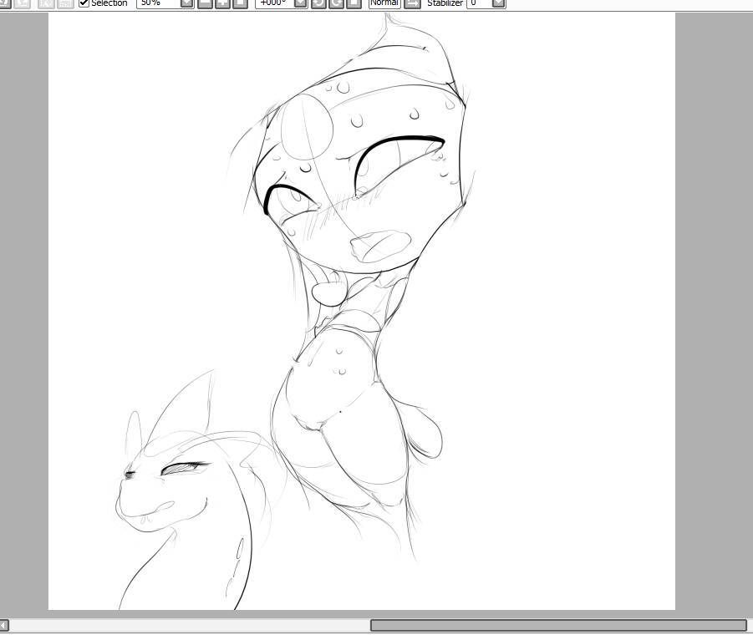The image size is (753, 635).
Task: Click the Redo button in the toolbar
Action: click(23, 3)
